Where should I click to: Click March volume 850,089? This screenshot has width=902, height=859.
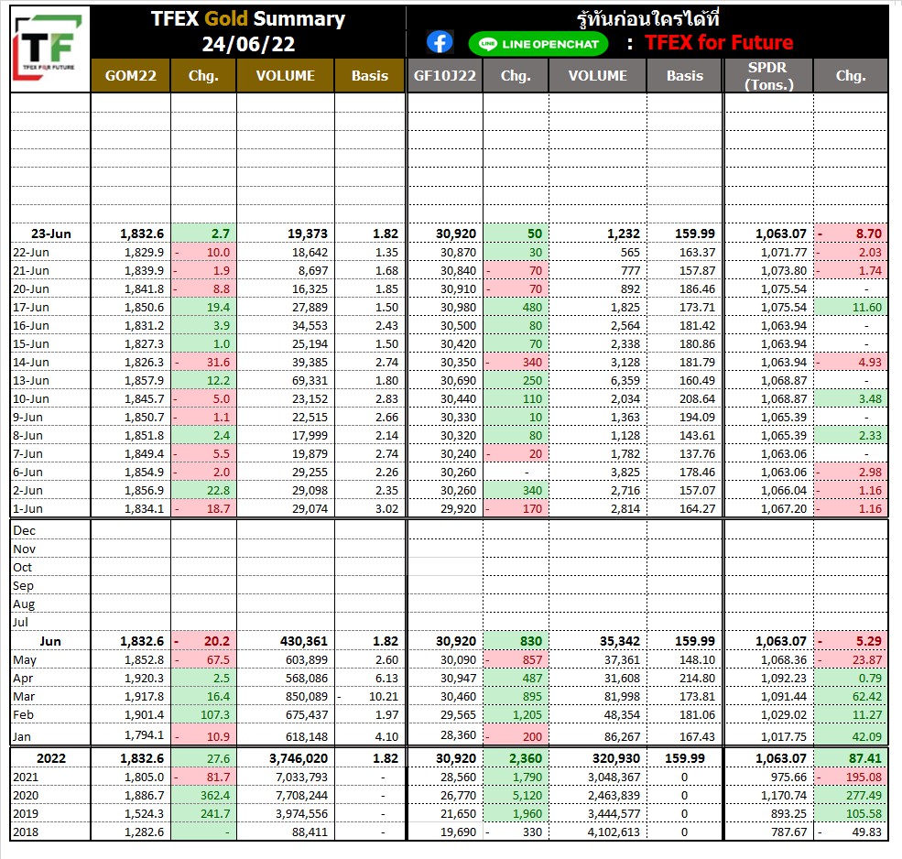307,696
